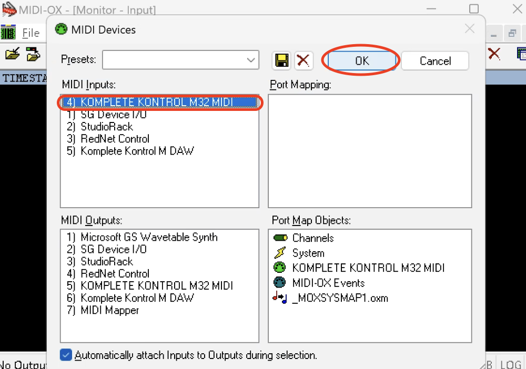Select SG Device I/O in MIDI Outputs
The height and width of the screenshot is (369, 526).
point(160,249)
